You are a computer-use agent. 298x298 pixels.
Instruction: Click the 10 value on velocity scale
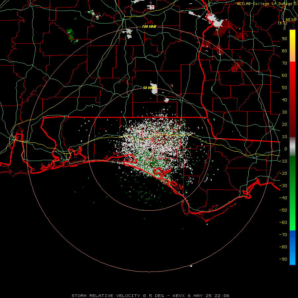click(x=284, y=137)
